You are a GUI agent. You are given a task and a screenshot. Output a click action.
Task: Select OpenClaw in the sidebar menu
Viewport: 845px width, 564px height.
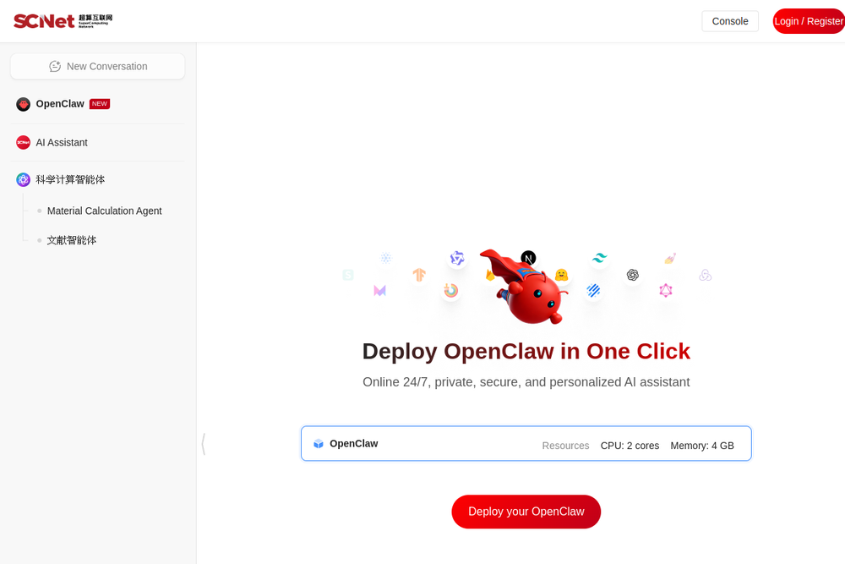tap(60, 103)
